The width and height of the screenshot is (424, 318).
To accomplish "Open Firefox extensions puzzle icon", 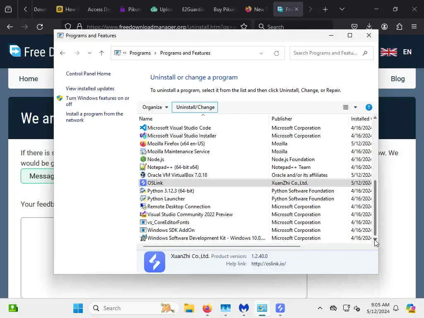I will point(399,26).
